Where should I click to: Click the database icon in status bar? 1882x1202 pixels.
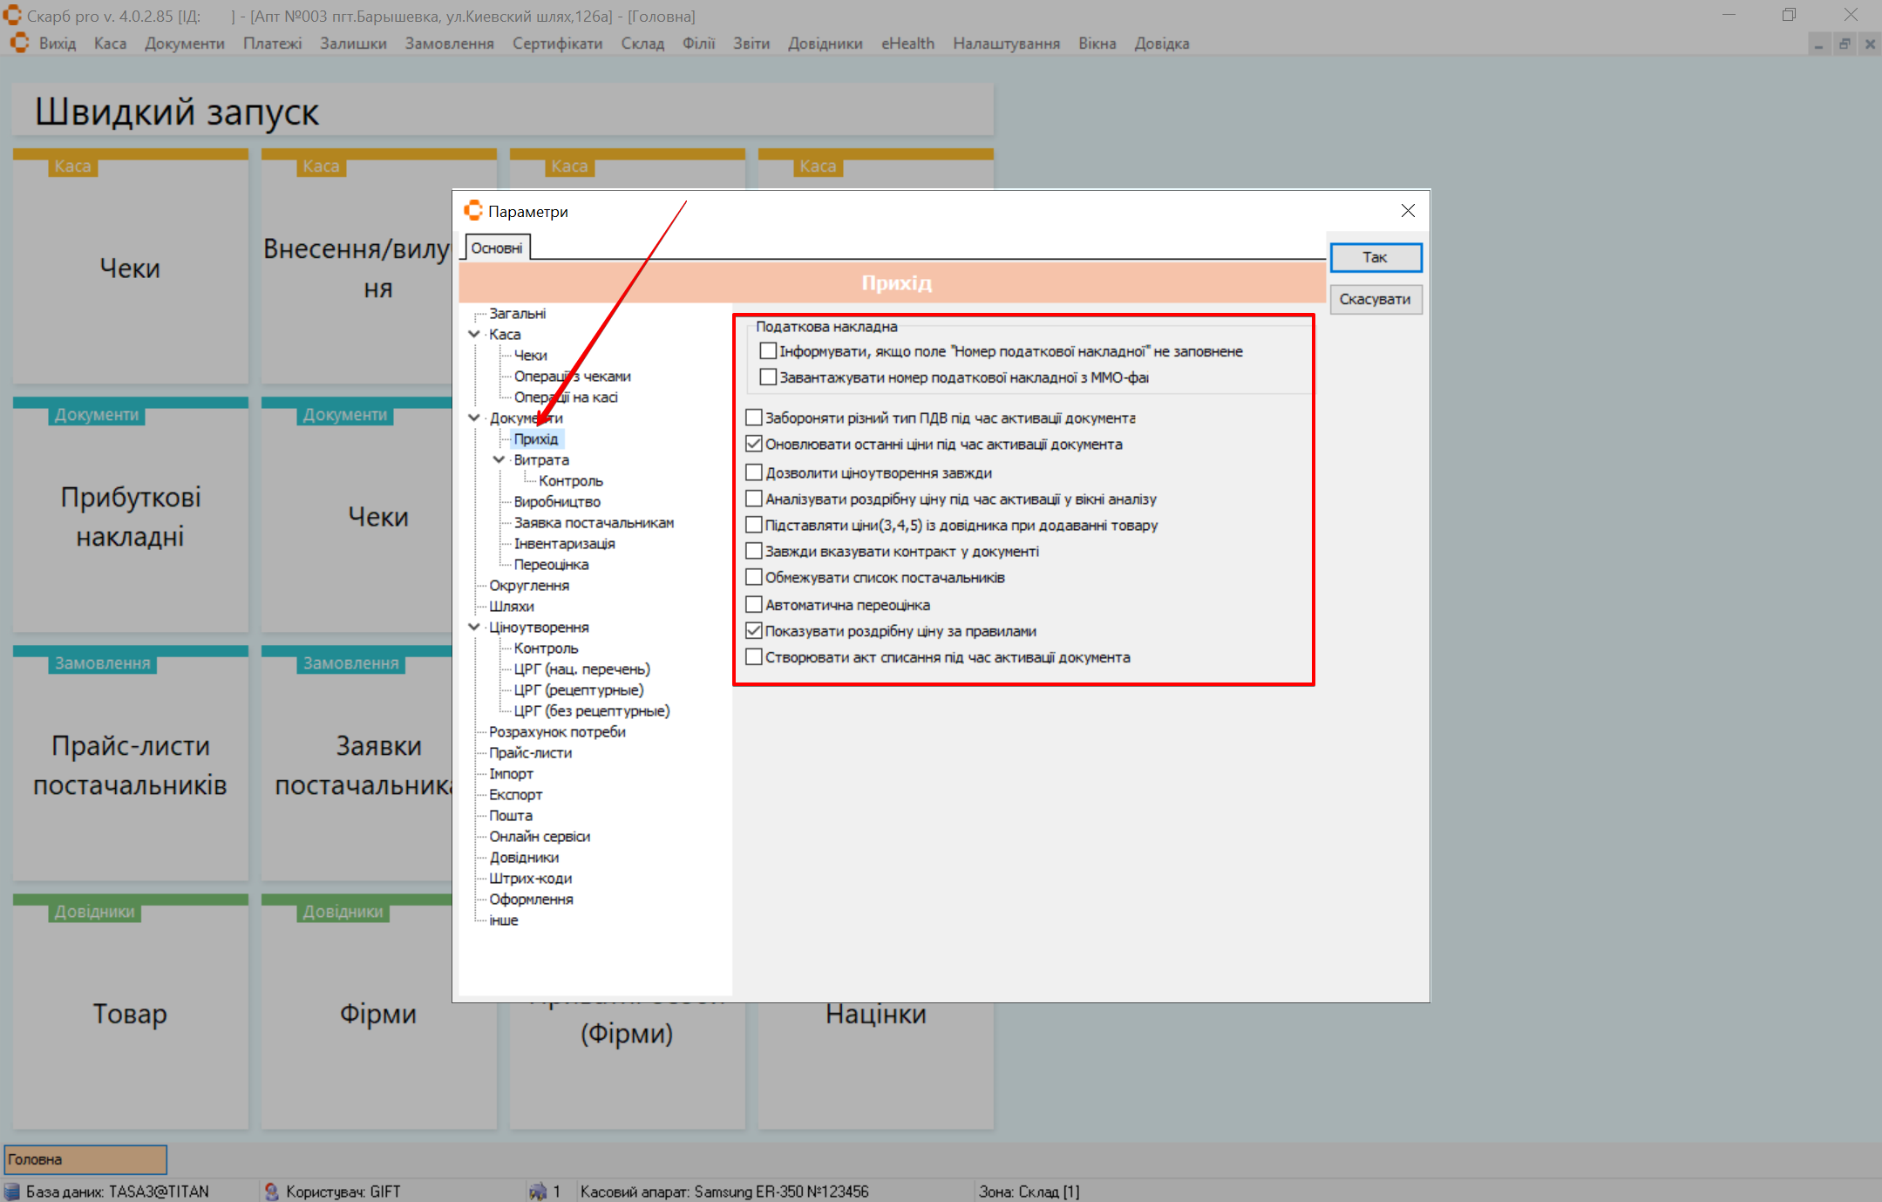pos(12,1191)
